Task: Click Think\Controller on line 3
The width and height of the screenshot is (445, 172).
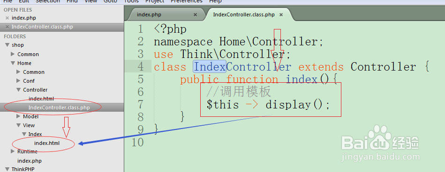Action: coord(233,54)
